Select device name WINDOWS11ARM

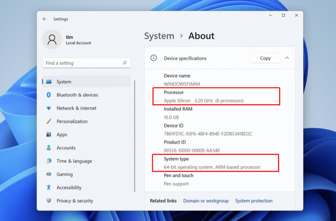182,84
